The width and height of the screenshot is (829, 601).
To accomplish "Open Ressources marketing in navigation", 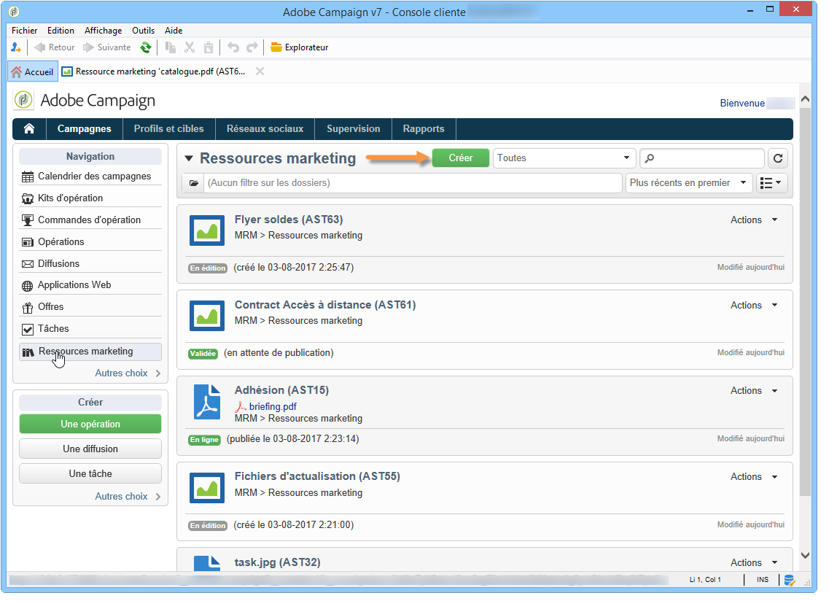I will point(90,352).
